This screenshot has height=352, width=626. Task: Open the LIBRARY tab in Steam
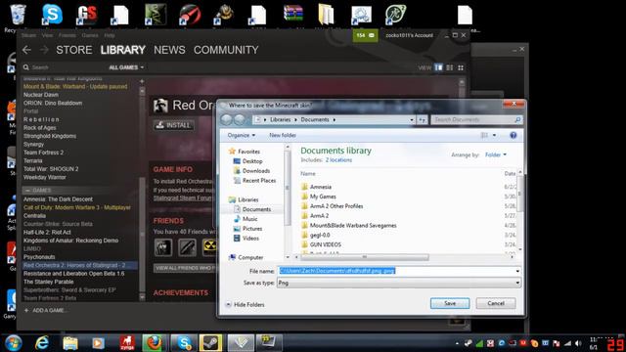pyautogui.click(x=122, y=50)
